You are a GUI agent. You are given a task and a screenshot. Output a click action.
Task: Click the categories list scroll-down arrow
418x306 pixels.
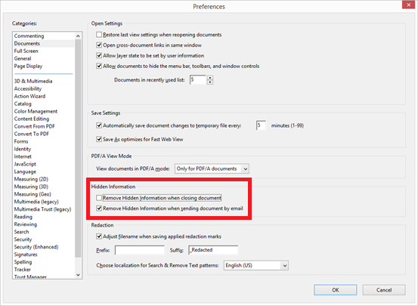(x=78, y=275)
